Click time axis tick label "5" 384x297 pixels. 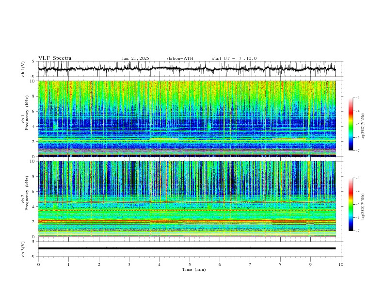pyautogui.click(x=190, y=264)
